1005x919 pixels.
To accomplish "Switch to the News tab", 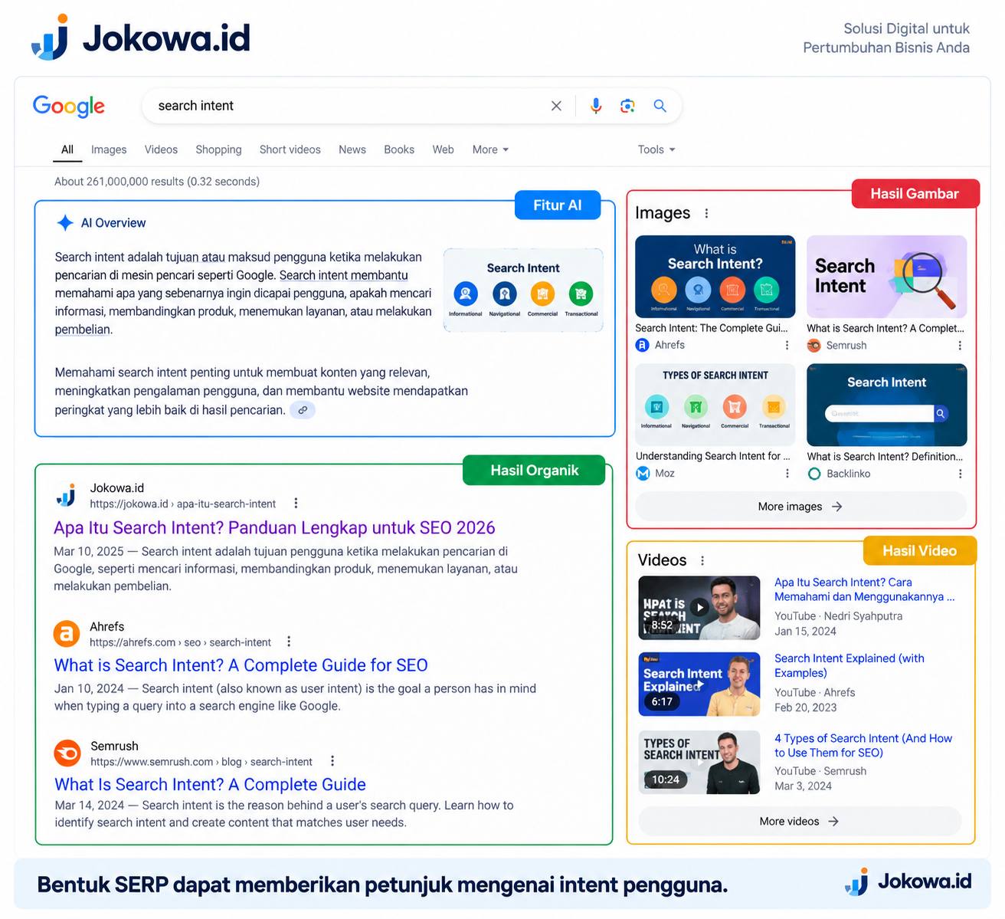I will point(352,149).
